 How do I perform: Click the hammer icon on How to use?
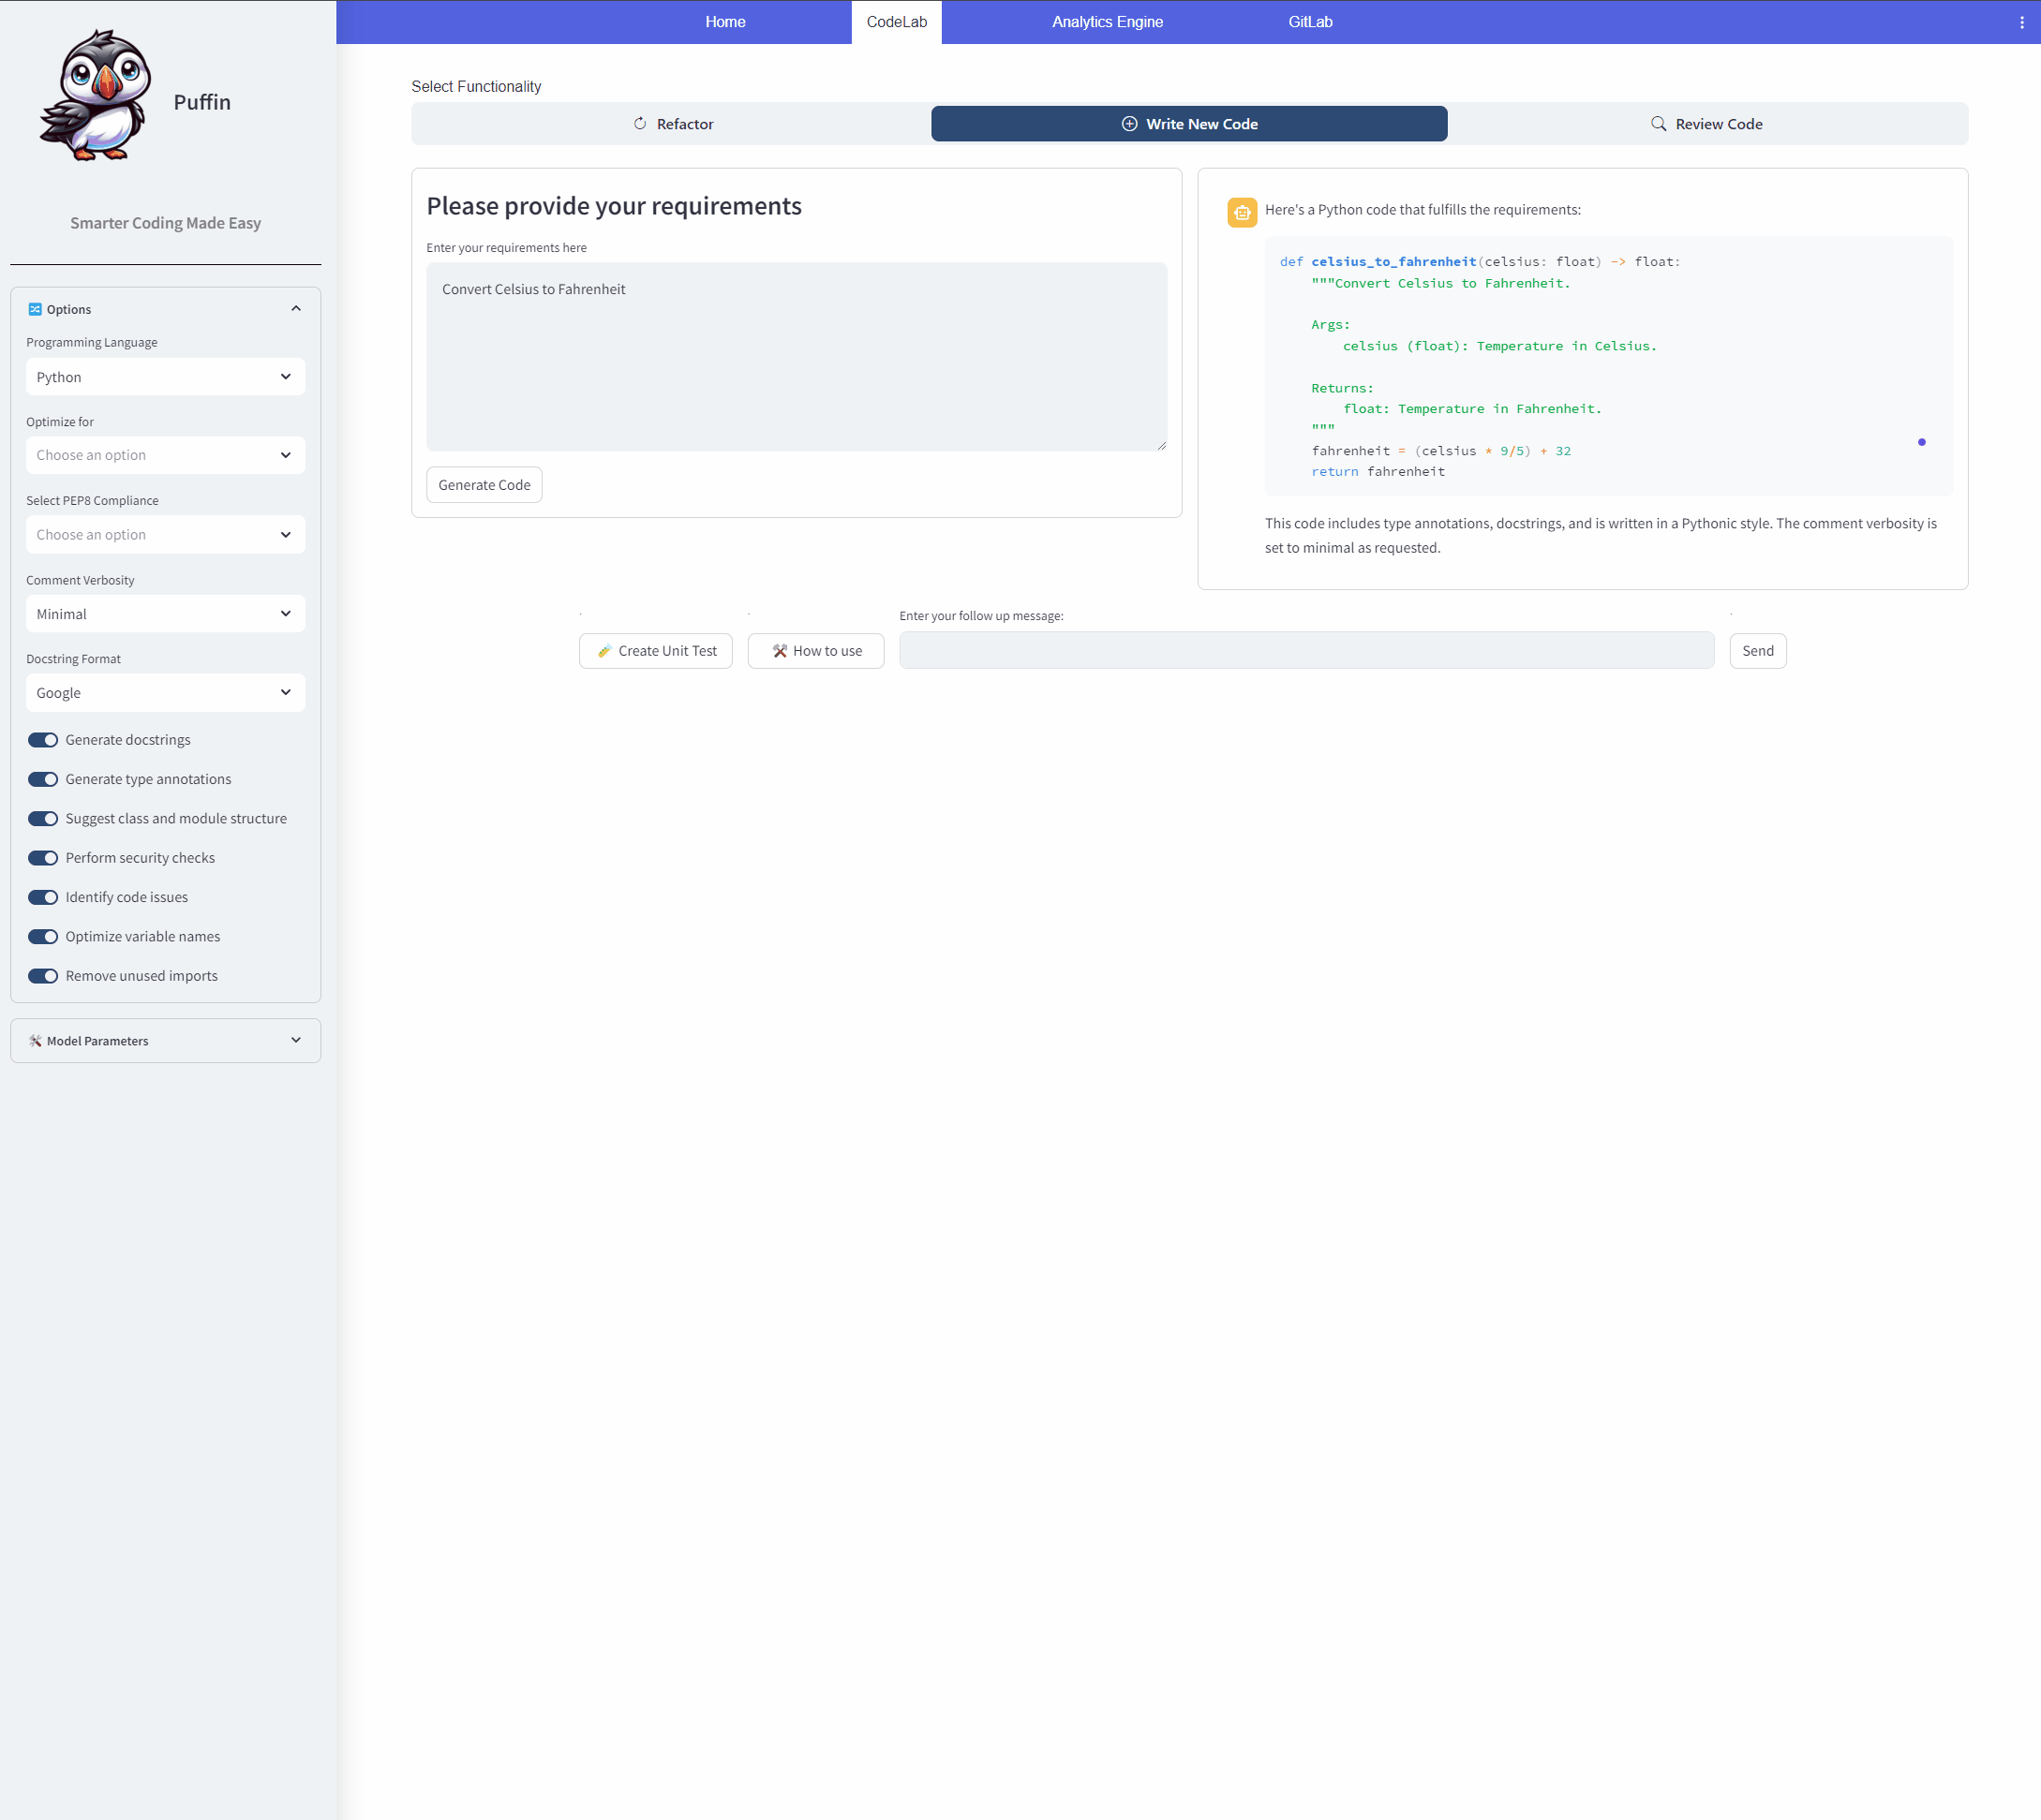pos(780,651)
